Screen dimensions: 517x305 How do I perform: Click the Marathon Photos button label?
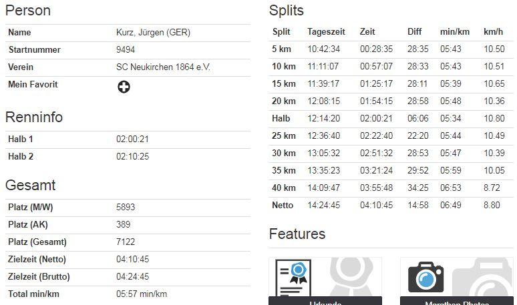[x=457, y=303]
